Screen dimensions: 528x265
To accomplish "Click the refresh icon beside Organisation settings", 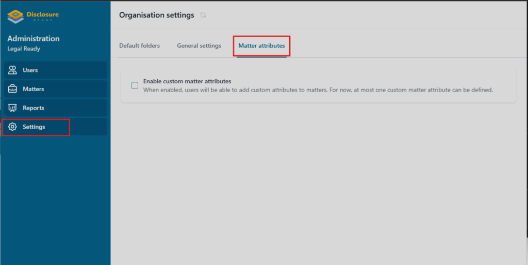I will coord(203,15).
